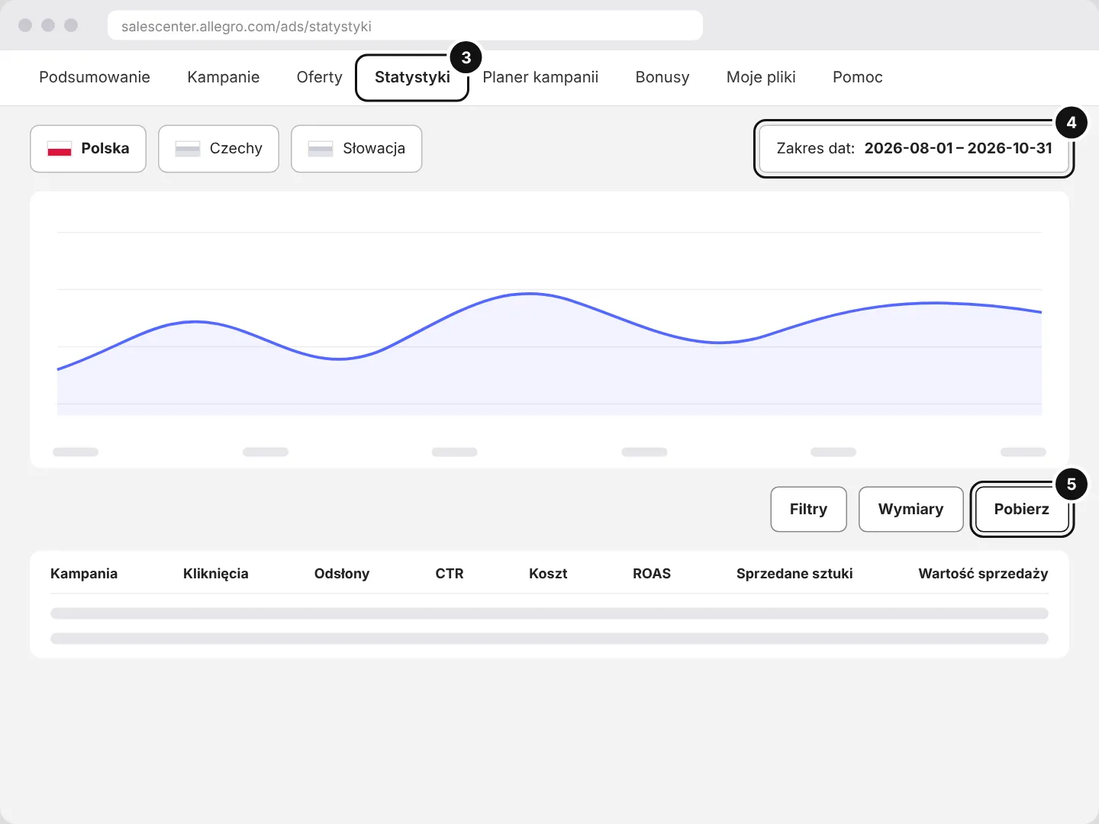Switch marketplace to Czechy
This screenshot has height=824, width=1099.
pyautogui.click(x=218, y=149)
